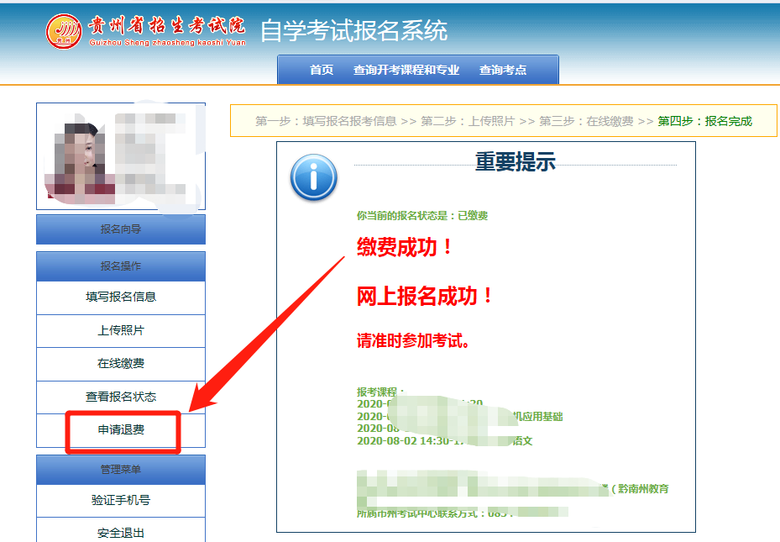View 查看报名状态 in the sidebar
The image size is (780, 542).
coord(121,397)
